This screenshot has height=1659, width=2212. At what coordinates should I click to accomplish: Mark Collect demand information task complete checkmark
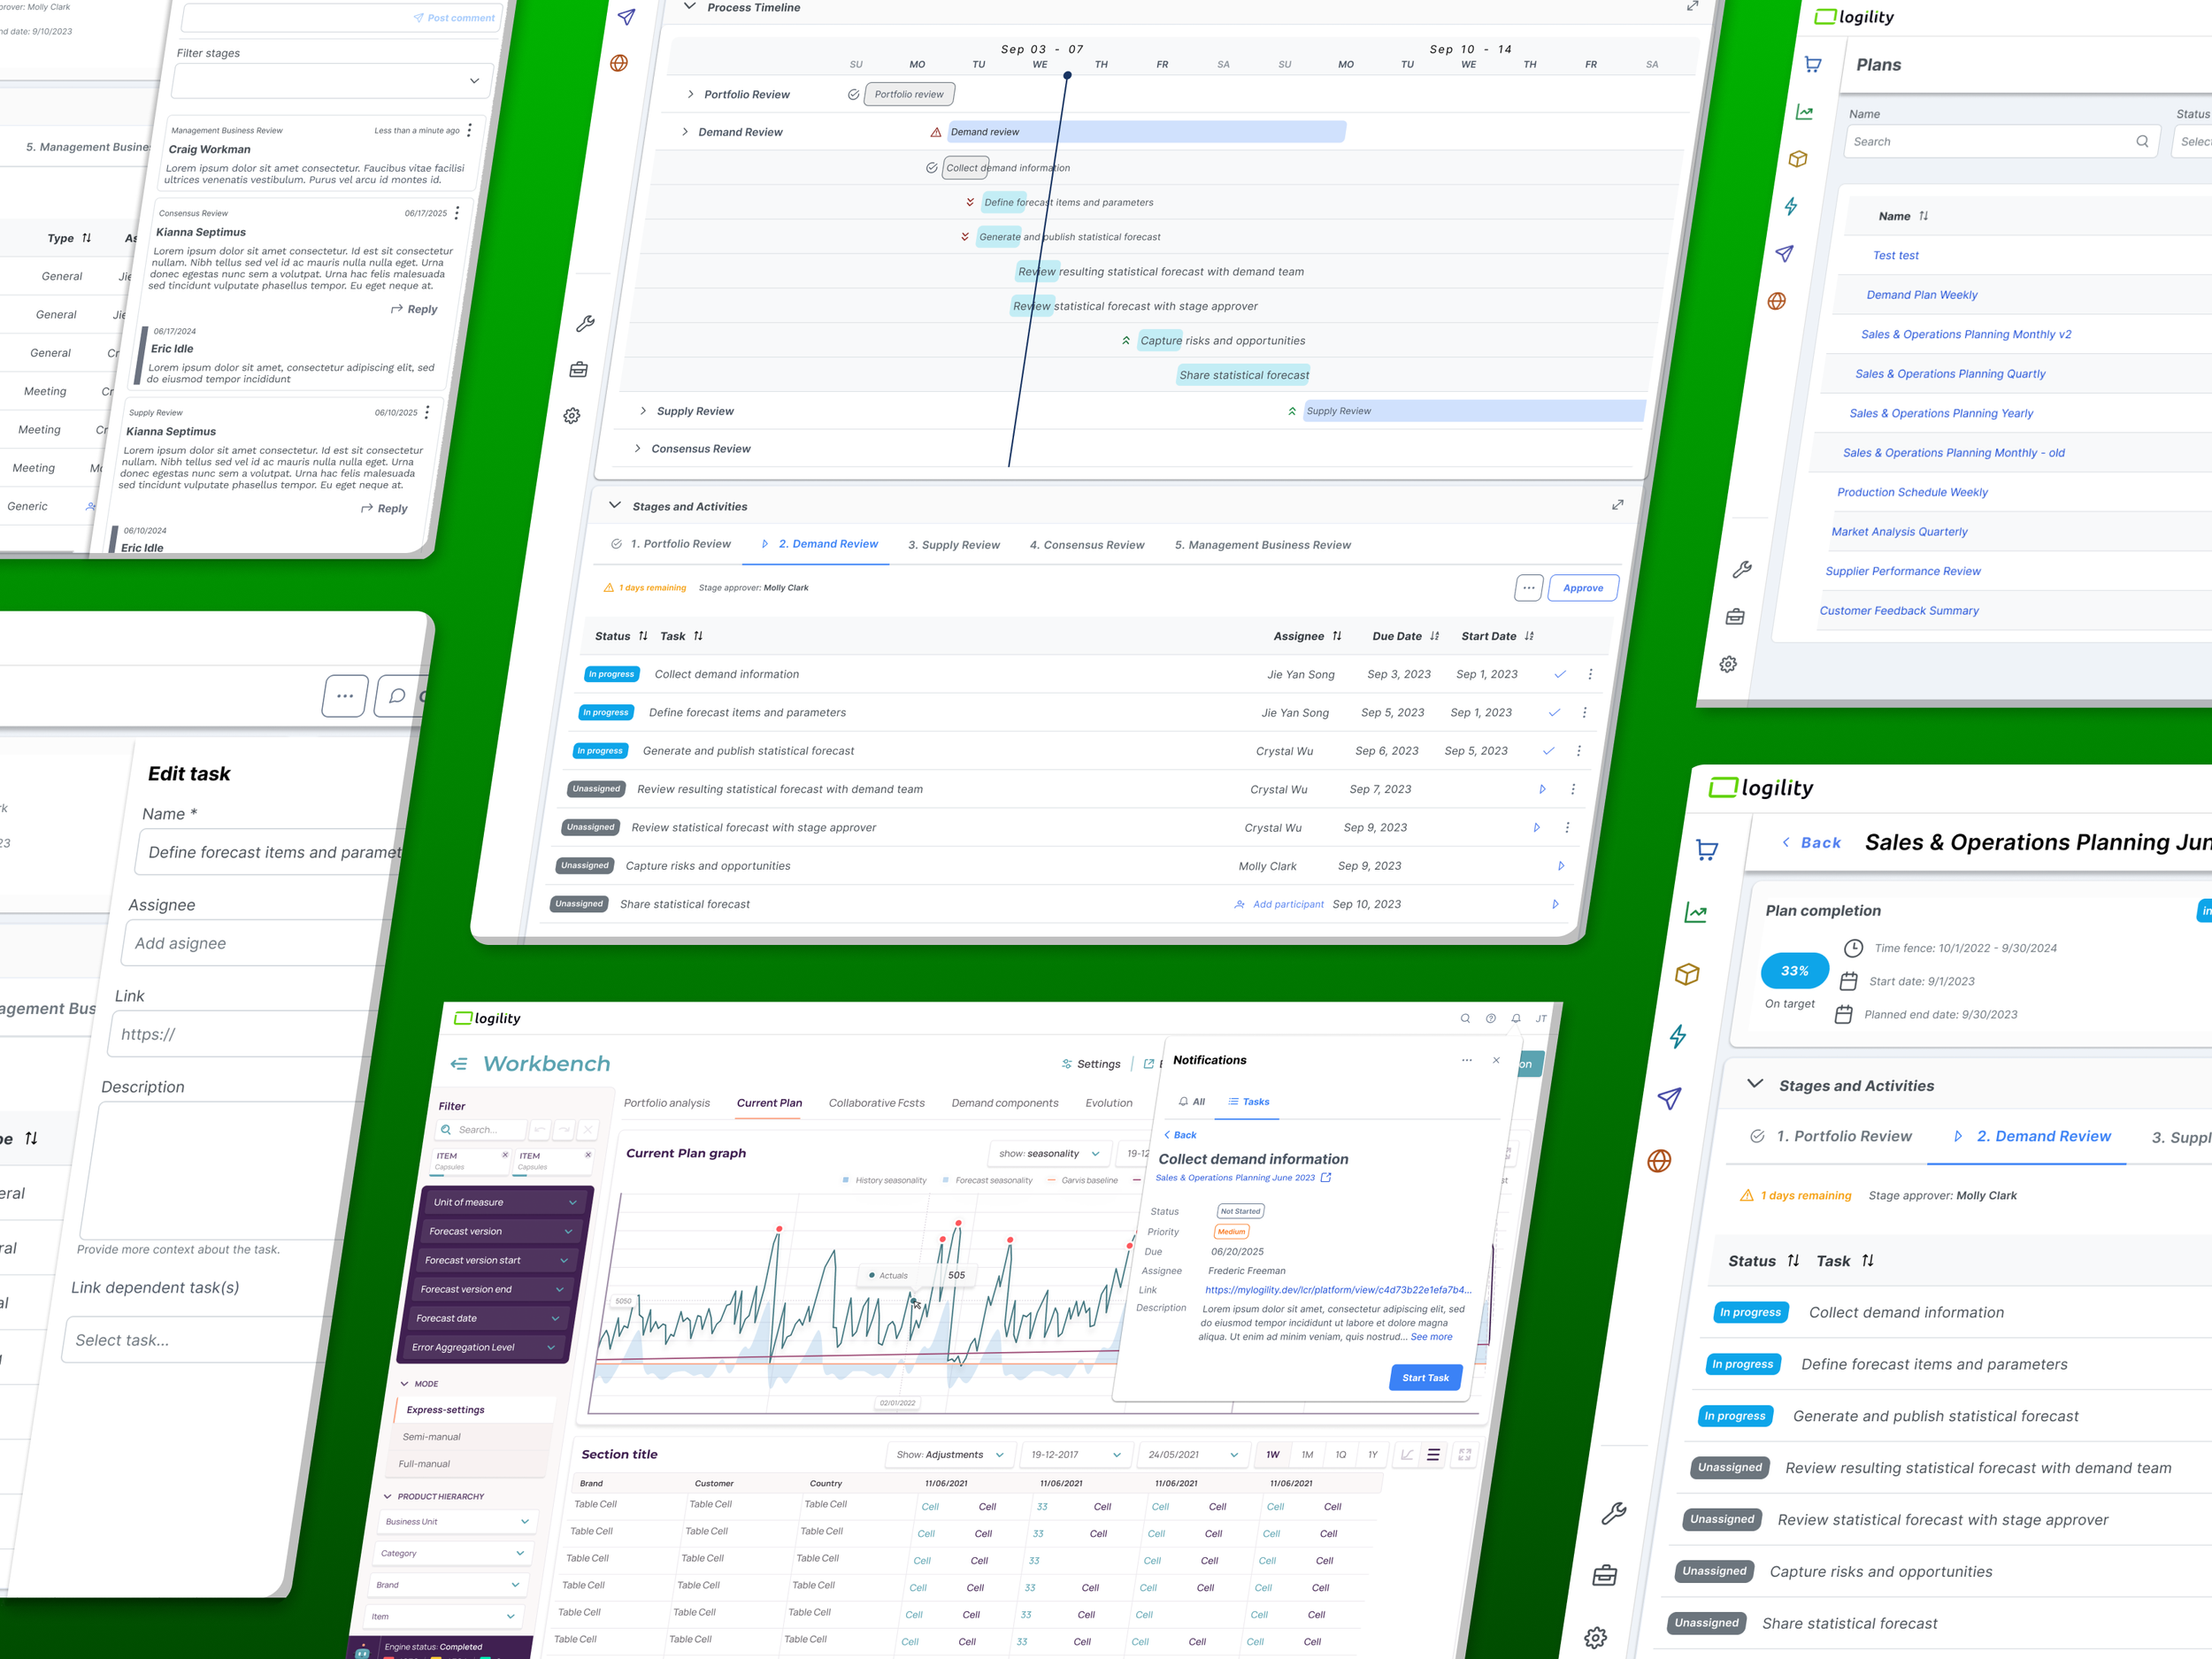pos(1559,674)
